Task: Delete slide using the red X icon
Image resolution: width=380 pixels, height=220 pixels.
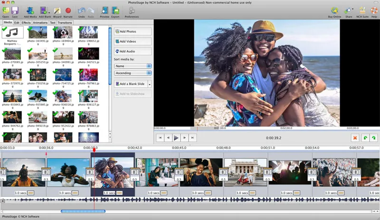Action: [354, 137]
